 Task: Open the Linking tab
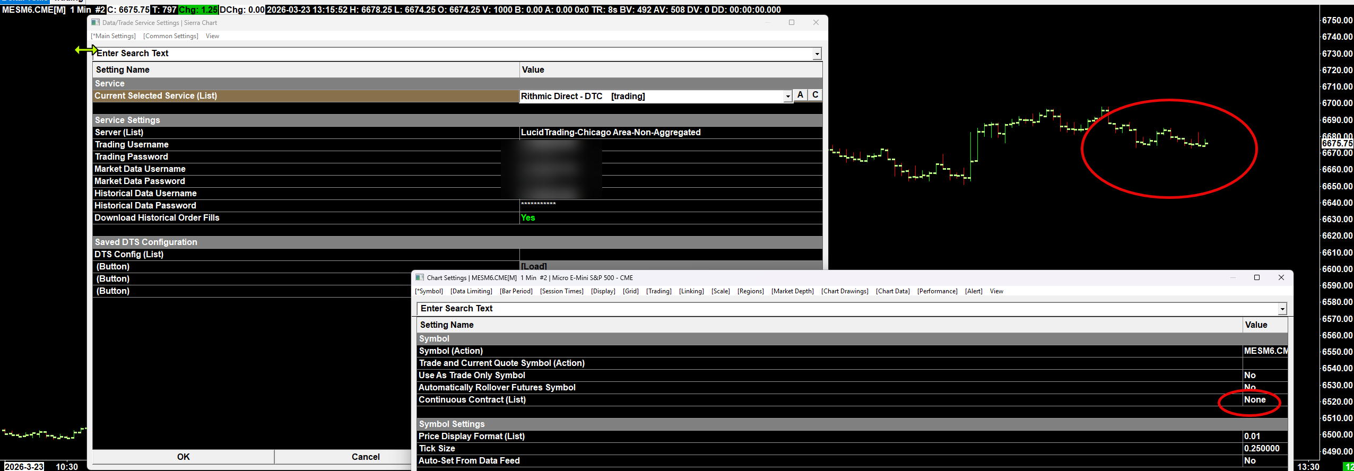pos(691,291)
